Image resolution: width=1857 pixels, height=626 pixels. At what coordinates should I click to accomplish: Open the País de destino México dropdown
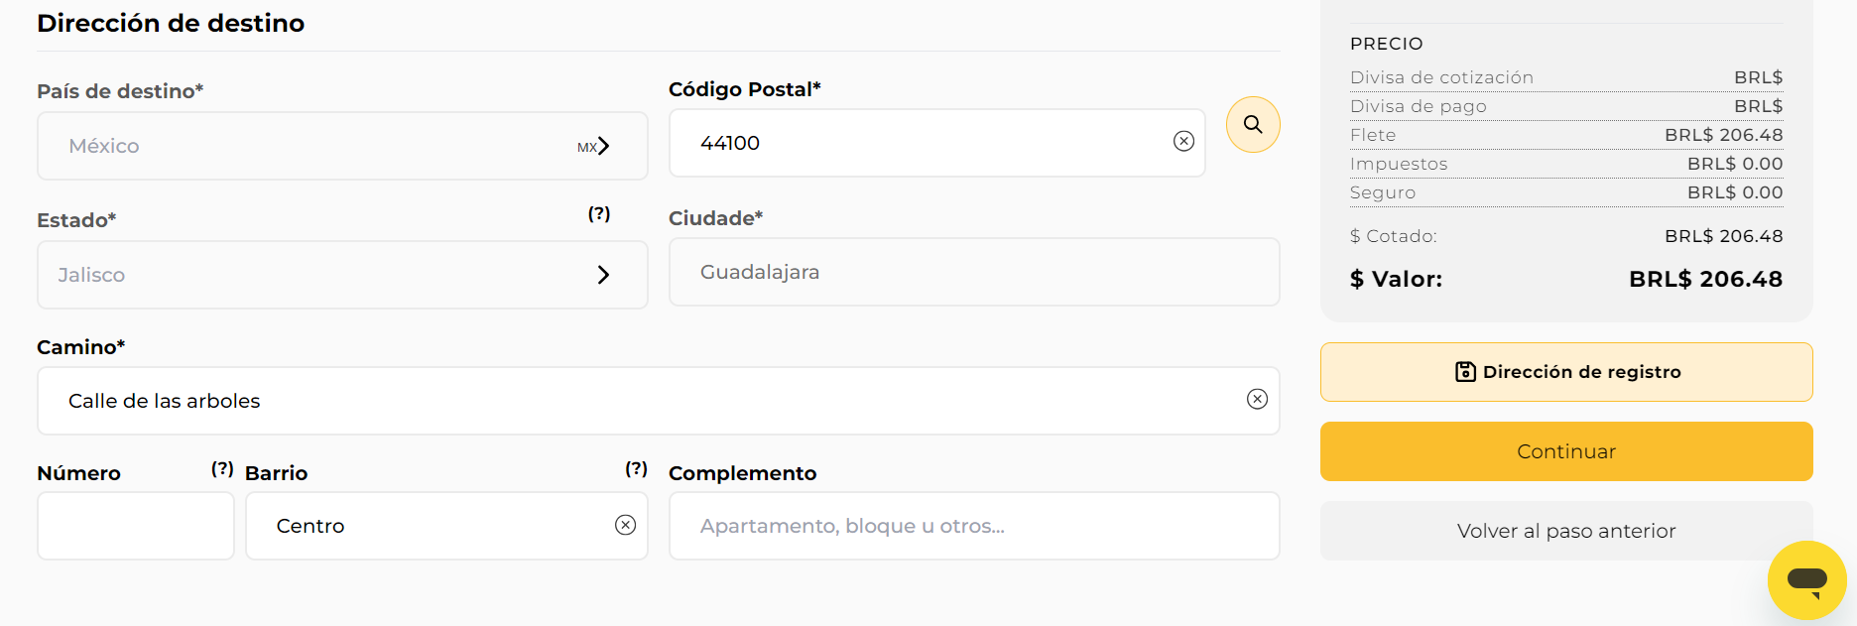coord(342,146)
